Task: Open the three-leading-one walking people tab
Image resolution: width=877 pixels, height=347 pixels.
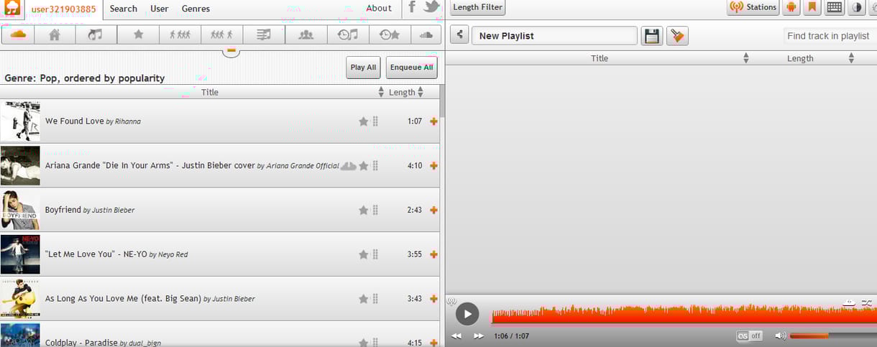Action: [221, 34]
